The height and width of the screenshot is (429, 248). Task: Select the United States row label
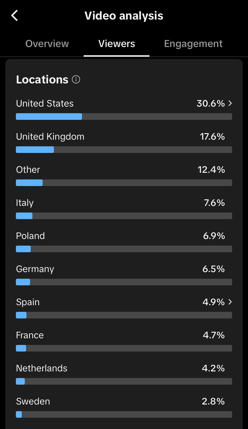45,103
